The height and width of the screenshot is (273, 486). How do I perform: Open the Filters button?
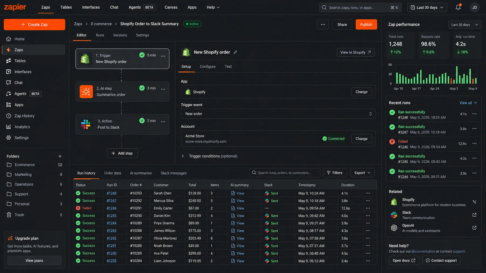pos(335,173)
